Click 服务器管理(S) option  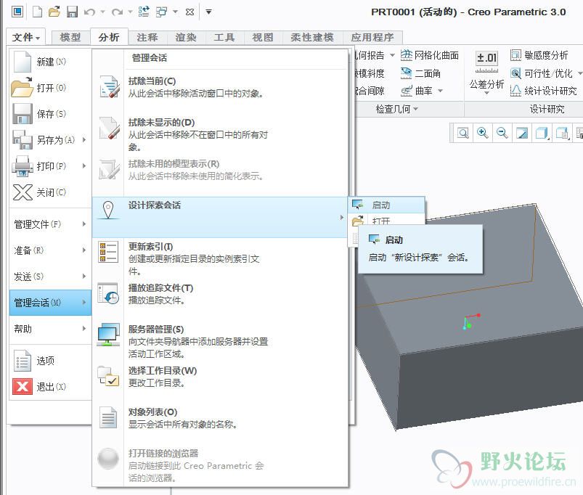tap(219, 341)
